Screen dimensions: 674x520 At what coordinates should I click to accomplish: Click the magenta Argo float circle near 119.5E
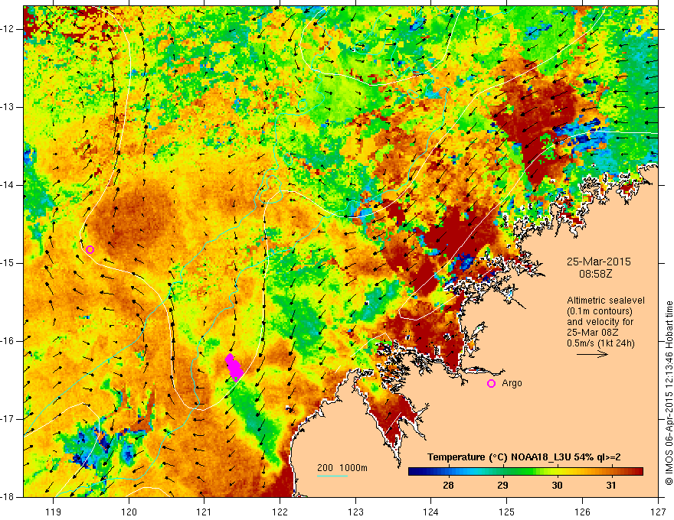tap(90, 250)
